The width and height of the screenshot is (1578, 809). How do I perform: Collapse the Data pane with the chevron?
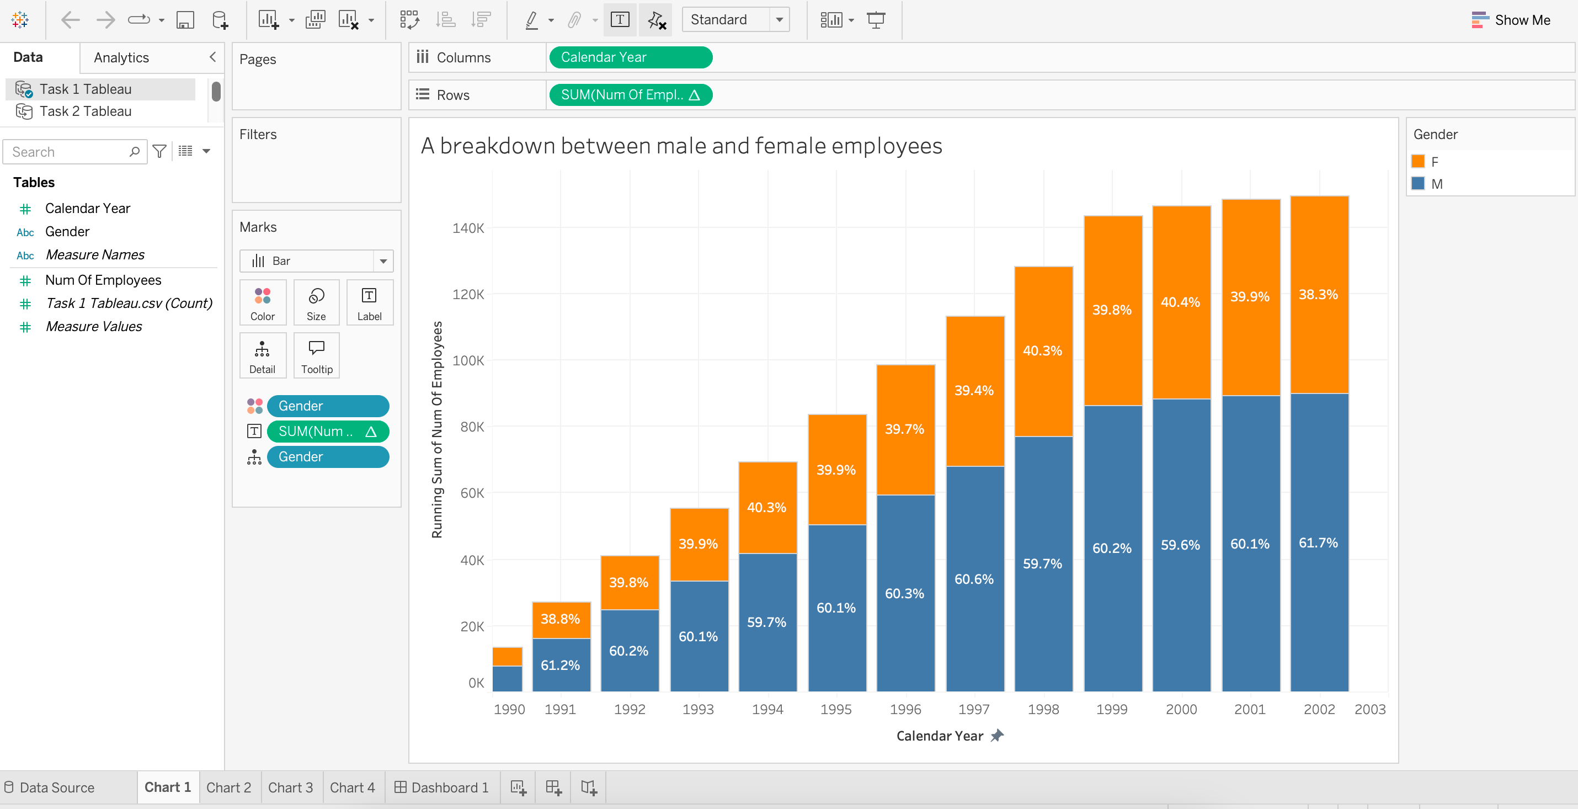(x=212, y=57)
